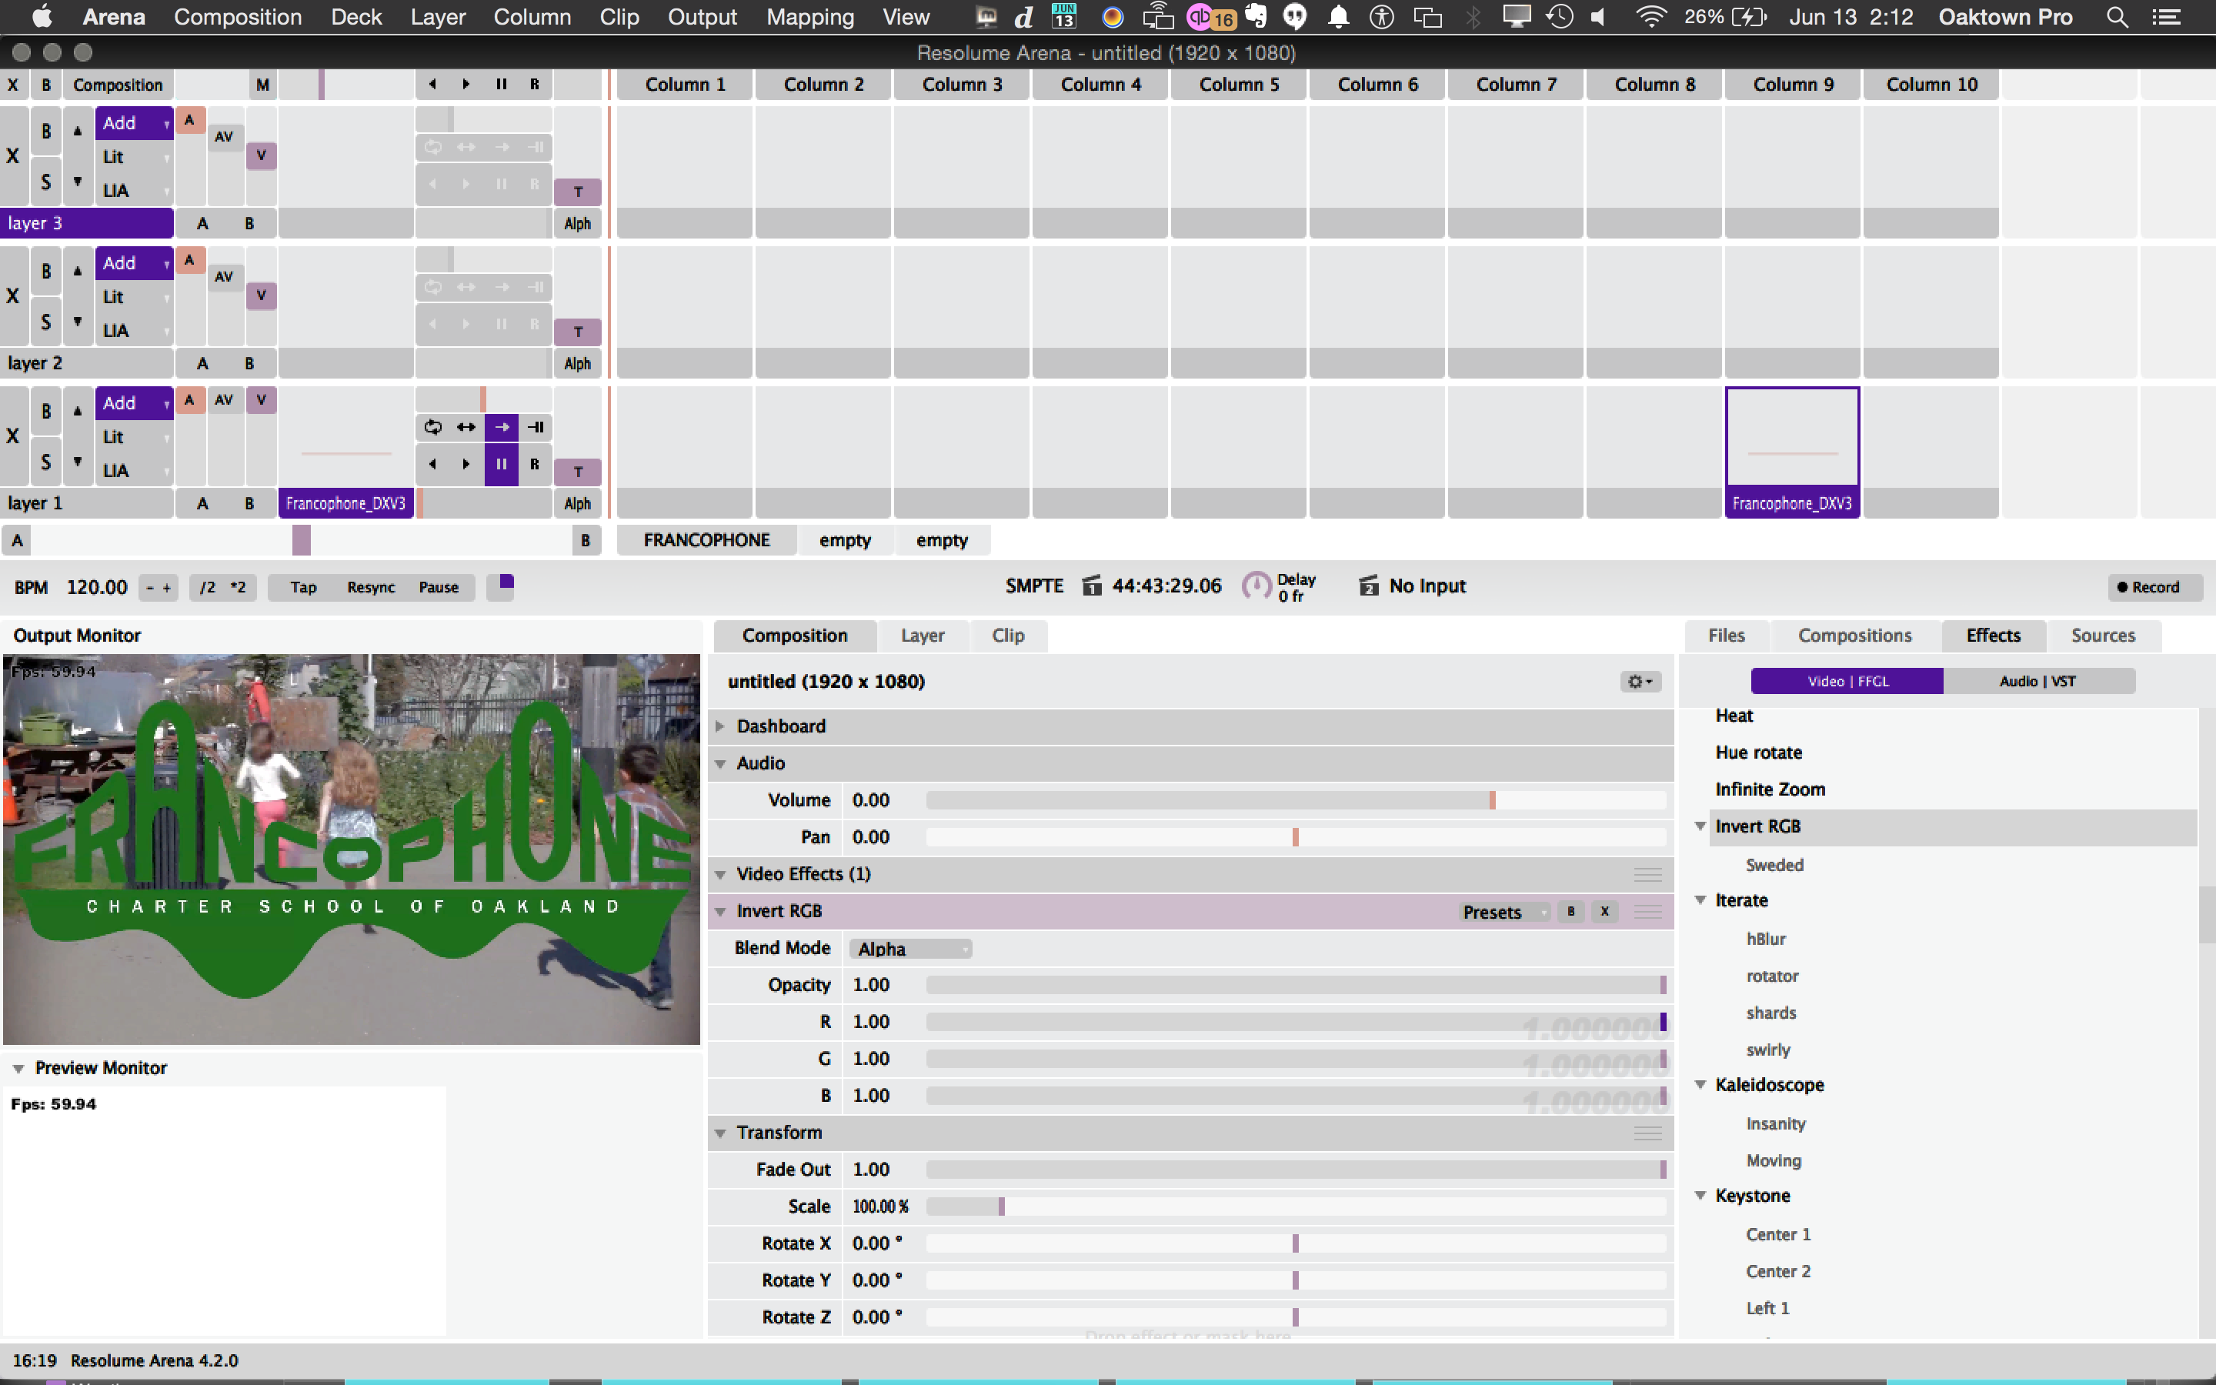
Task: Switch to the Layer tab
Action: point(922,636)
